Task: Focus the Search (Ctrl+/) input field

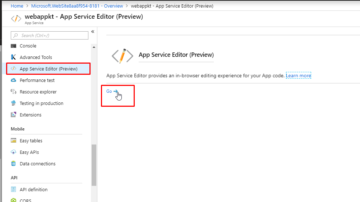Action: 50,35
